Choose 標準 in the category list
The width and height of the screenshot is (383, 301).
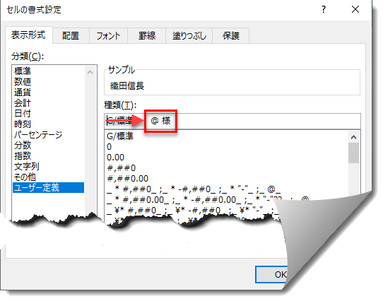[23, 71]
